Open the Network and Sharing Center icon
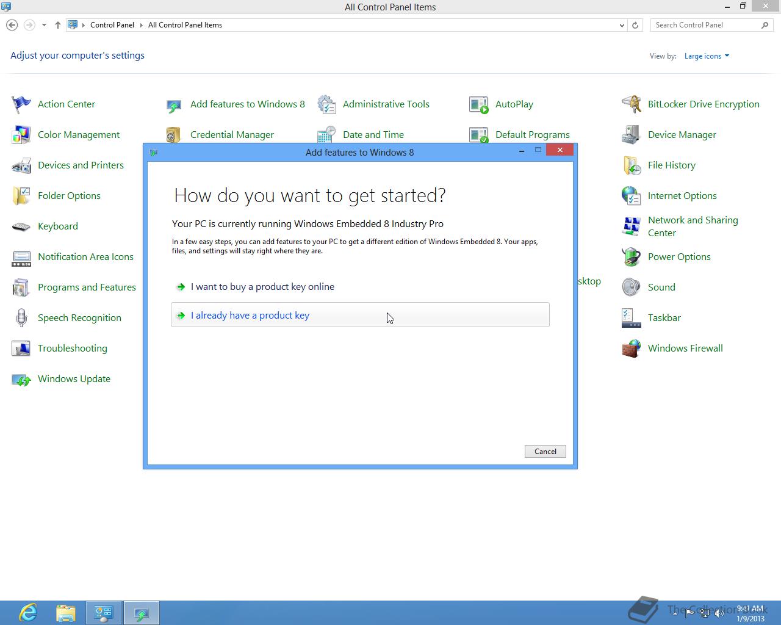The width and height of the screenshot is (781, 625). pyautogui.click(x=632, y=226)
